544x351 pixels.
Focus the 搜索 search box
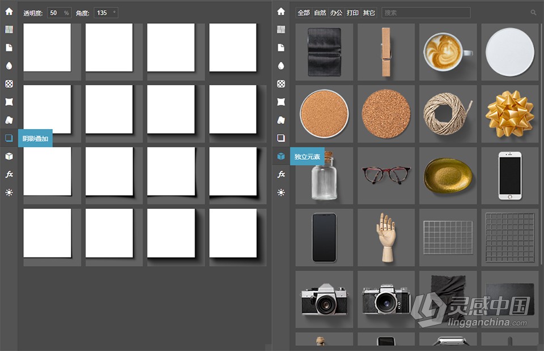coord(426,13)
